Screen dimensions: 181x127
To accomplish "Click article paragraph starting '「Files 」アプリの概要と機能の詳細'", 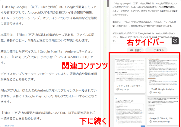I will 48,116.
